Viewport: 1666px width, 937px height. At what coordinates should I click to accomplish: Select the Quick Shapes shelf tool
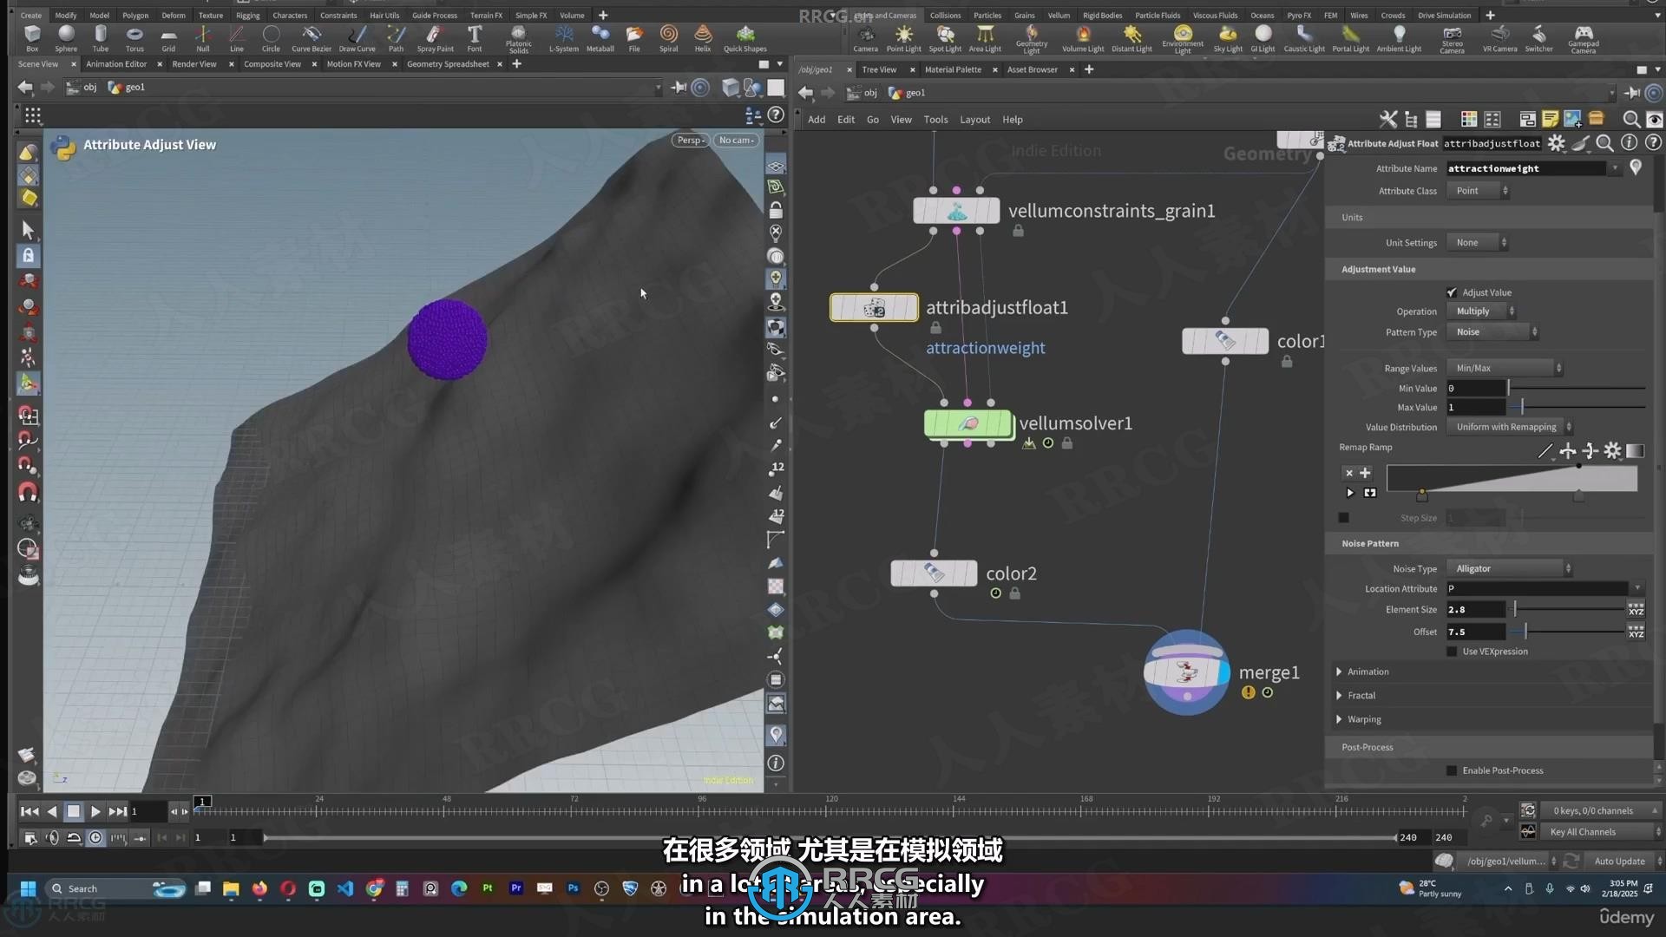[x=745, y=38]
